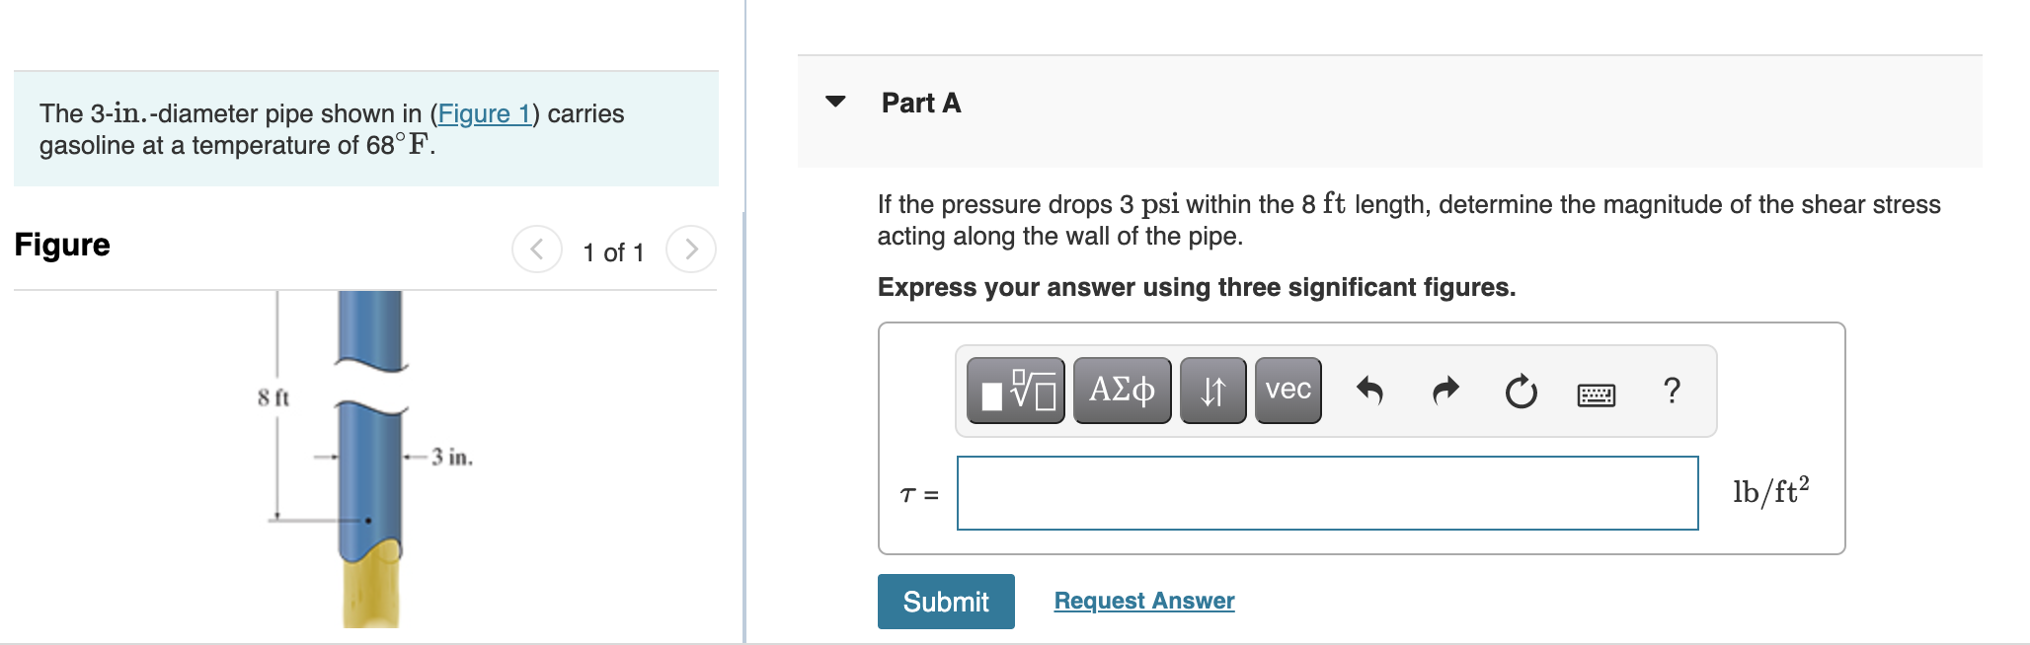Click the next figure chevron arrow
Image resolution: width=2030 pixels, height=645 pixels.
coord(691,250)
